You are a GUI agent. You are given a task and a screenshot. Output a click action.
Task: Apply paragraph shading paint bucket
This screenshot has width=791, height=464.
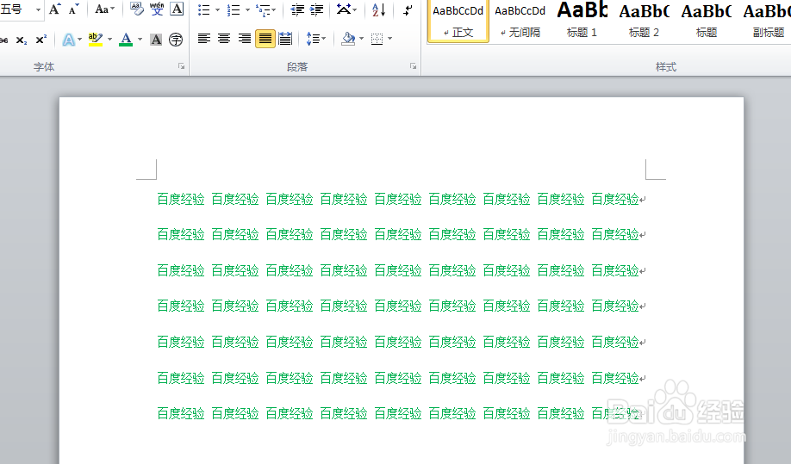(348, 39)
